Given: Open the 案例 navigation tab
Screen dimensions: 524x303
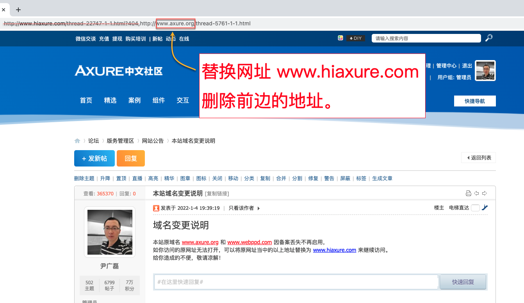Looking at the screenshot, I should coord(134,100).
